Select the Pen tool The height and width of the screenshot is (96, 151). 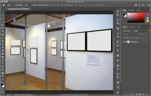3,60
